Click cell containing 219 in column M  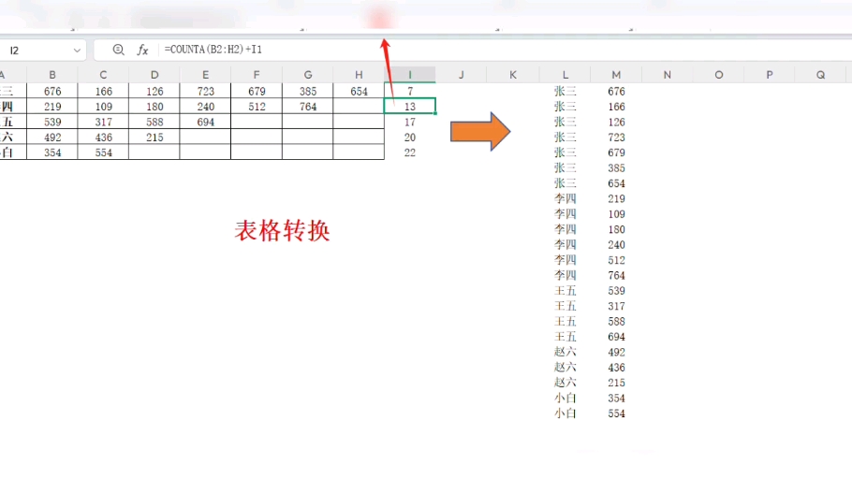pyautogui.click(x=616, y=198)
